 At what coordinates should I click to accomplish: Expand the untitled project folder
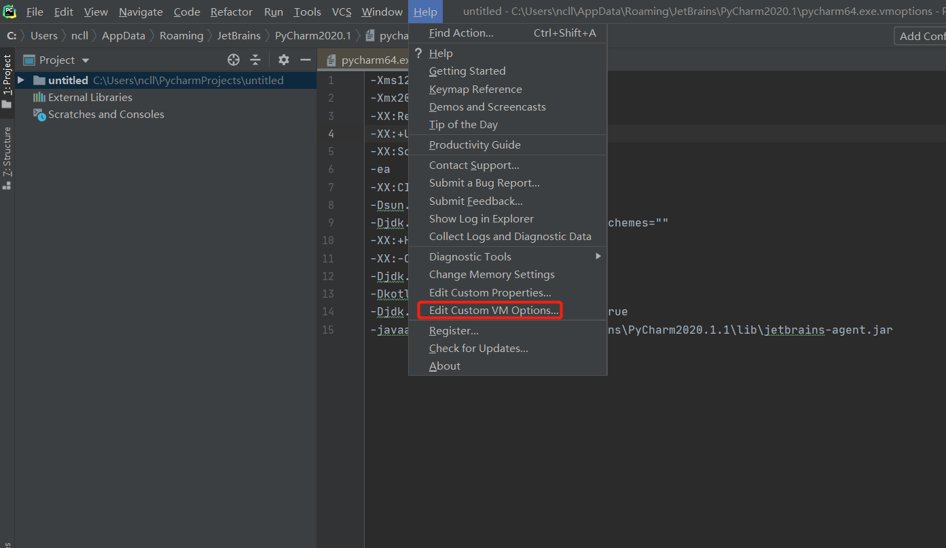[21, 80]
